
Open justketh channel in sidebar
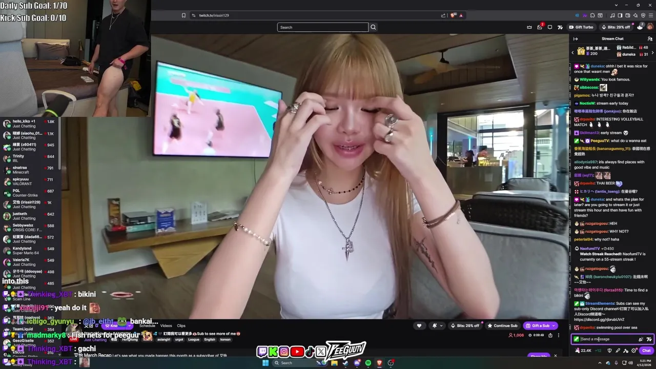click(30, 216)
